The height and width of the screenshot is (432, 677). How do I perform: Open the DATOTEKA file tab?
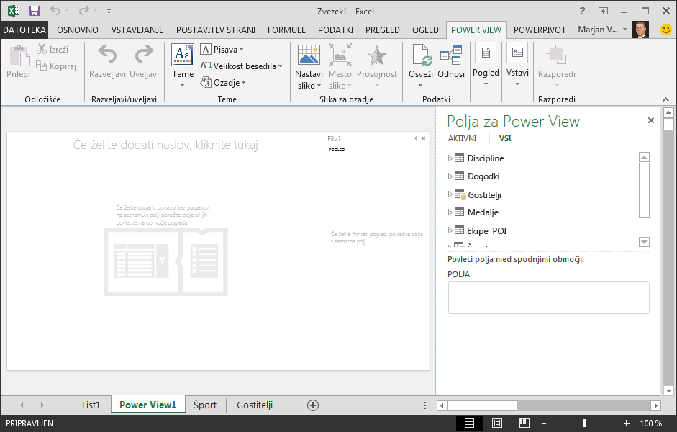[x=24, y=30]
